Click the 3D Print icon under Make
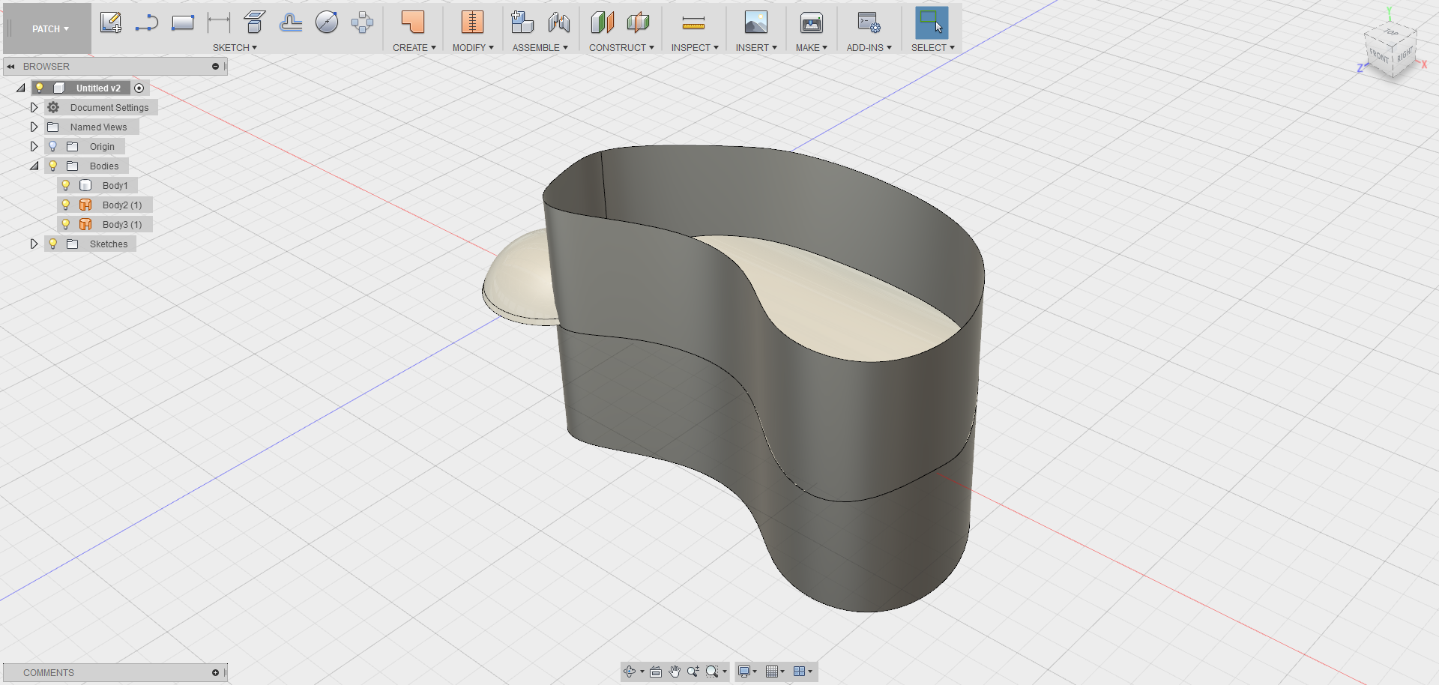Image resolution: width=1439 pixels, height=685 pixels. [x=810, y=23]
